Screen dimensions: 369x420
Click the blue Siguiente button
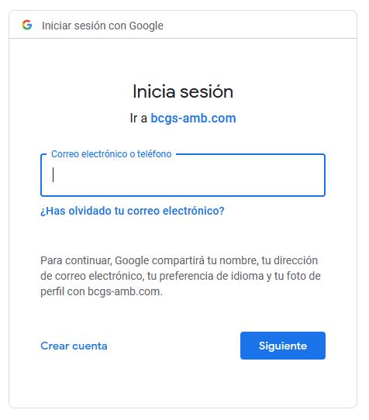[x=283, y=346]
